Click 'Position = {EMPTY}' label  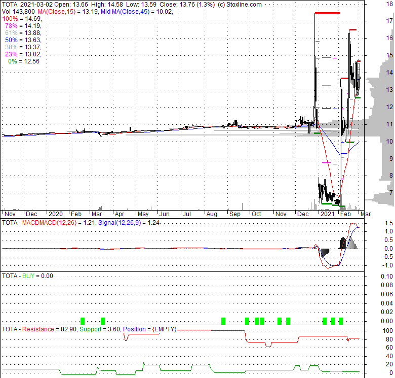pos(149,329)
